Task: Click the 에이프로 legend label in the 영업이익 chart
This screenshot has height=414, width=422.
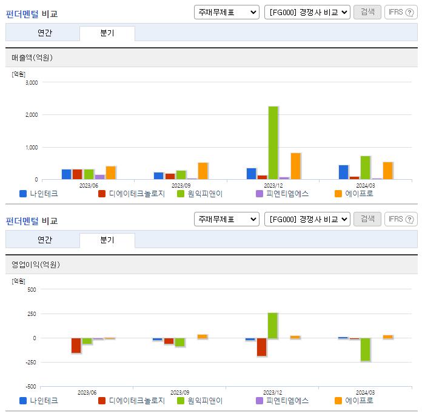Action: pos(359,401)
